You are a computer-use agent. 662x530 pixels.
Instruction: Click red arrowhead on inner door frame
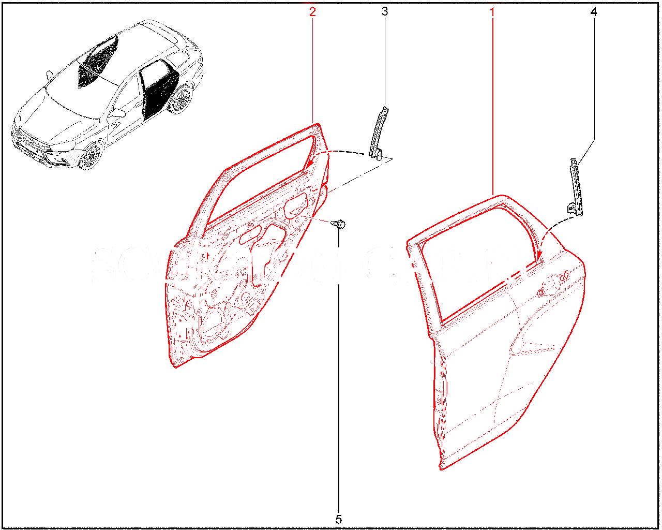coord(309,165)
